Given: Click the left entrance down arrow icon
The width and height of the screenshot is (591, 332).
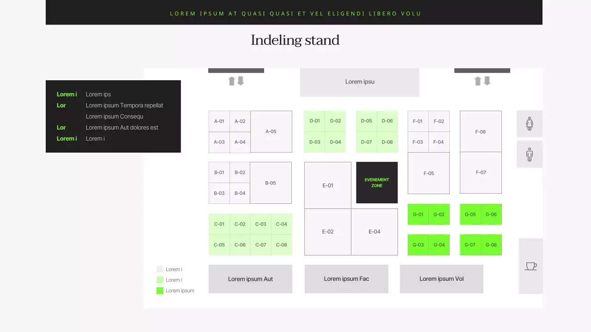Looking at the screenshot, I should coord(241,81).
